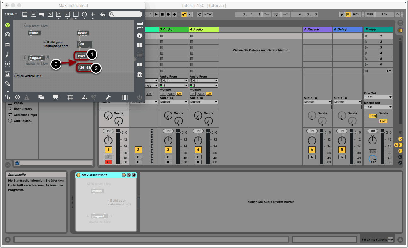Enable presentation mode in Max toolbar
This screenshot has height=248, width=408.
[x=55, y=97]
